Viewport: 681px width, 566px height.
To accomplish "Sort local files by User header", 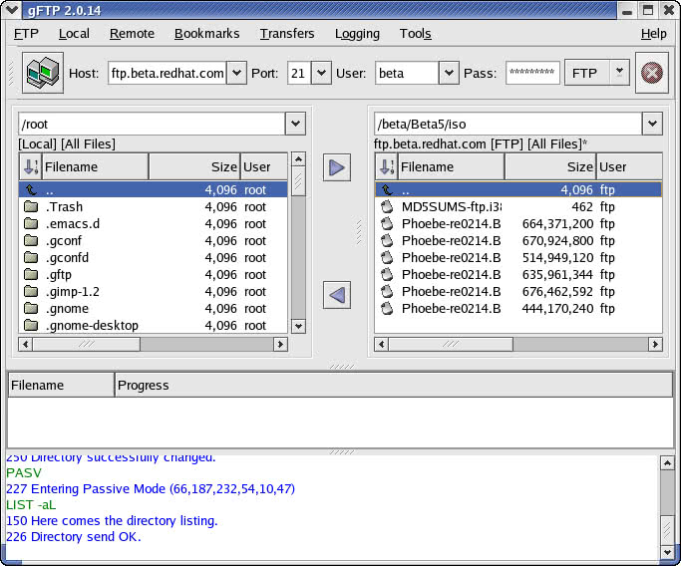I will pos(263,166).
